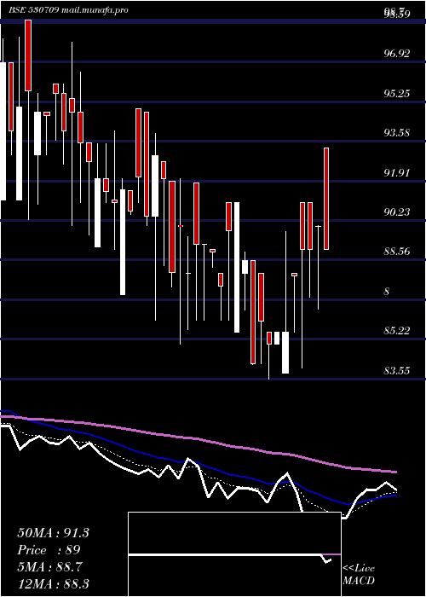This screenshot has width=426, height=597.
Task: Select the 85.22 price axis label
Action: tap(397, 331)
